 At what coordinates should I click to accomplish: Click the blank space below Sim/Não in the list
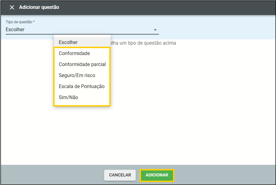pyautogui.click(x=82, y=103)
